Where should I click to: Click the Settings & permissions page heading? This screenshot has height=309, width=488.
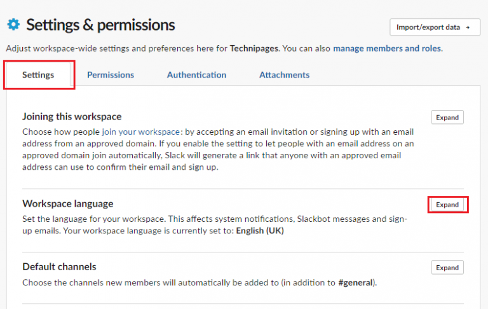pos(100,25)
